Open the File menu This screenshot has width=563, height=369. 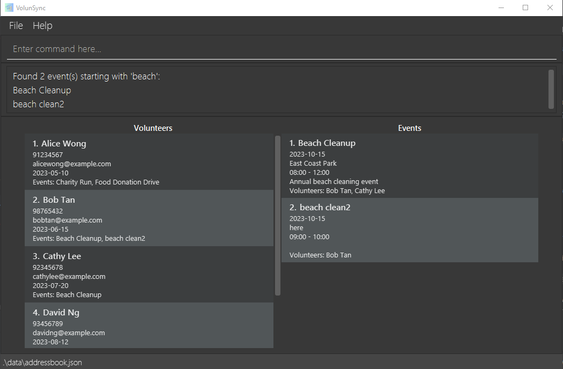pyautogui.click(x=16, y=25)
